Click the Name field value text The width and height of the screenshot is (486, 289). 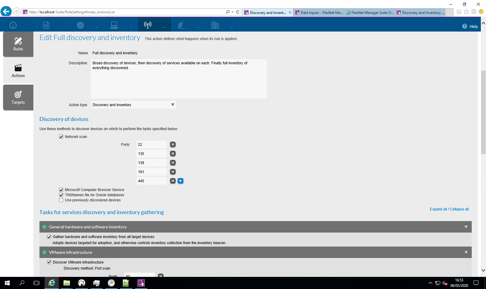[x=115, y=53]
